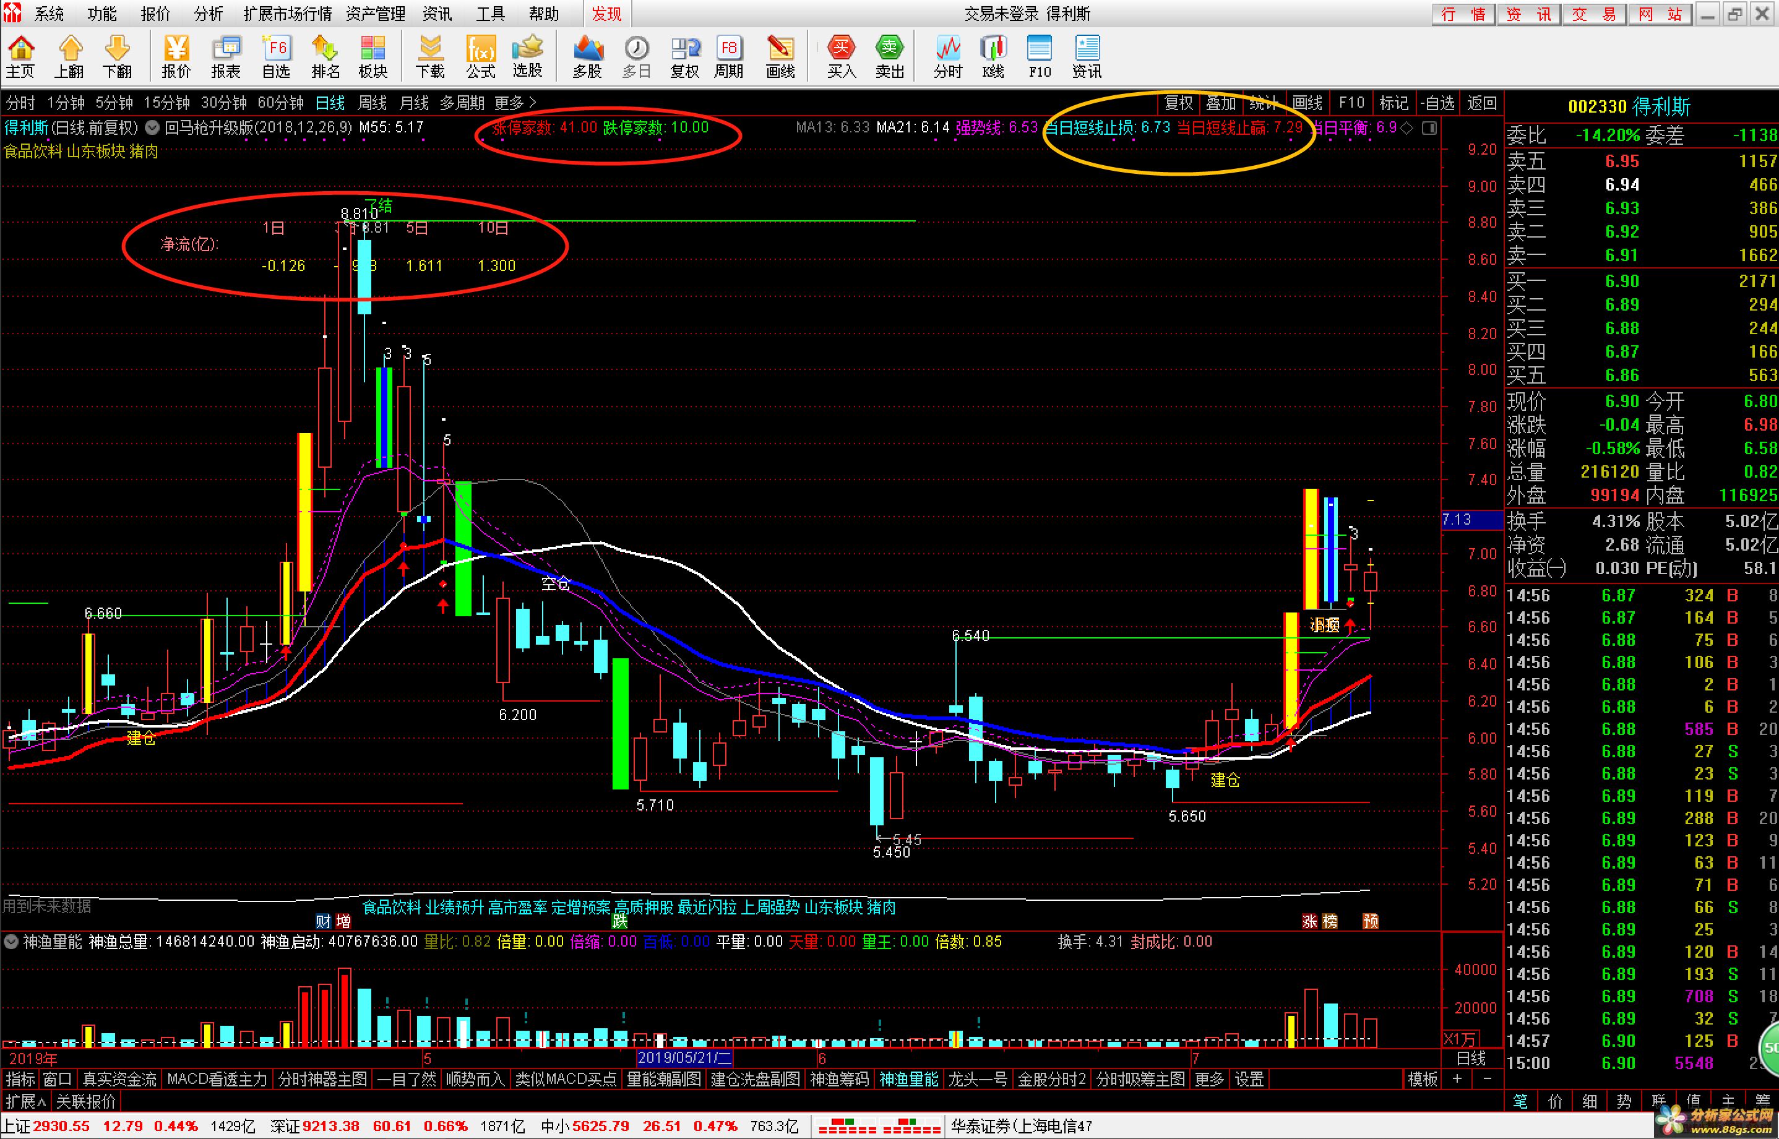Click the 标记 button above chart
1779x1139 pixels.
click(1393, 103)
